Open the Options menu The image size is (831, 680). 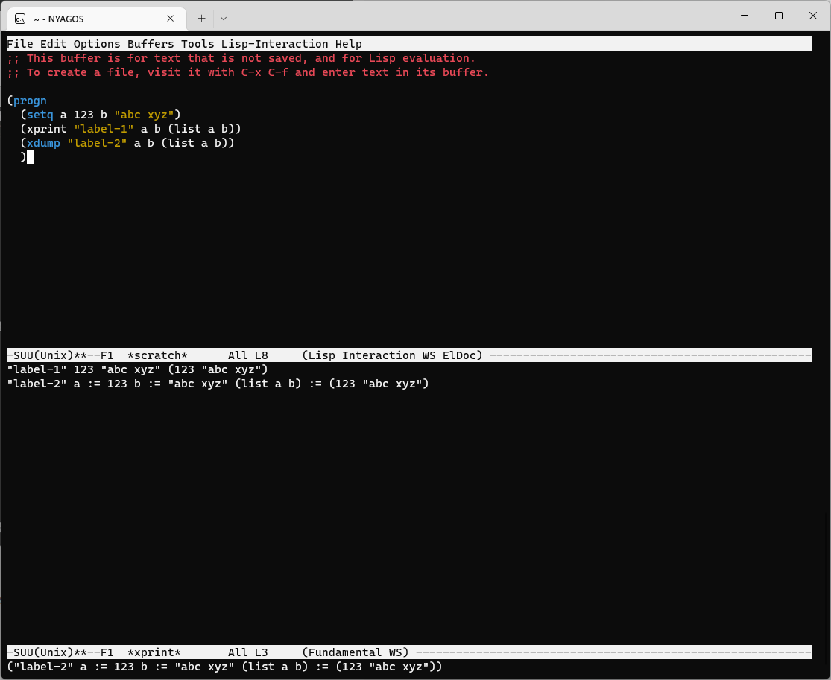tap(97, 44)
